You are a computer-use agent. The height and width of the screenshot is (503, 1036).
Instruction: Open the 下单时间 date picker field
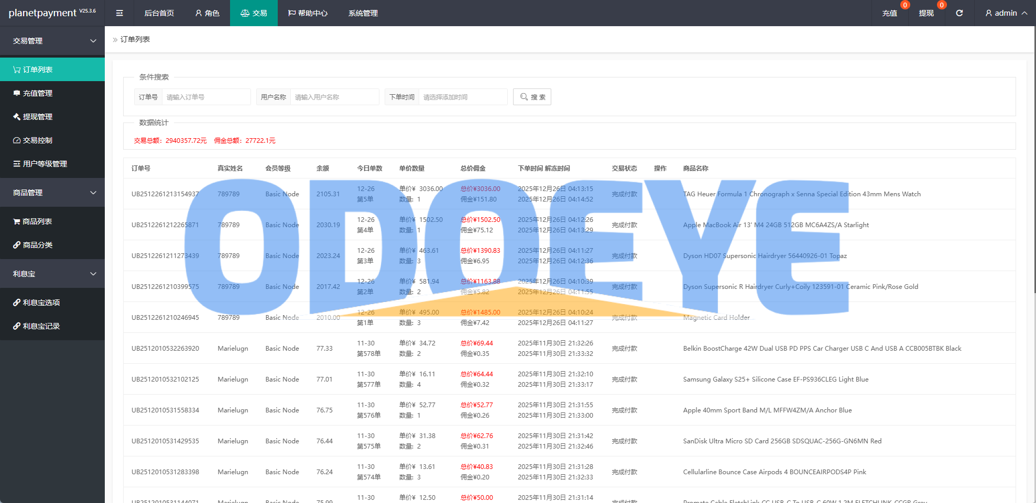(462, 97)
